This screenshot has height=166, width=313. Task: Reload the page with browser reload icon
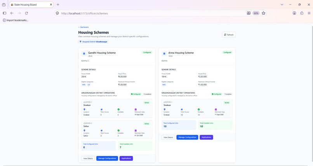[x=26, y=13]
